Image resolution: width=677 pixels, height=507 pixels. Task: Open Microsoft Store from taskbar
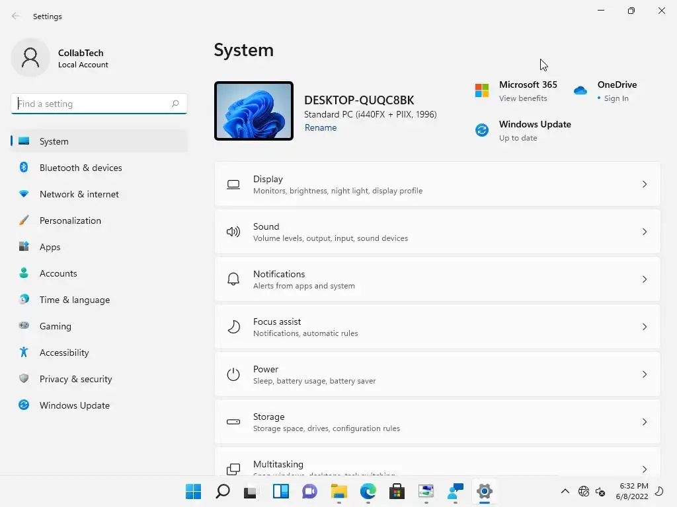397,491
